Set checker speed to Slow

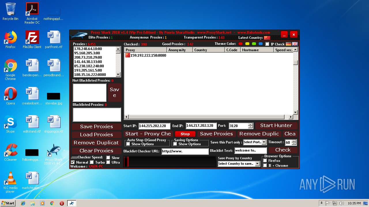coord(108,158)
